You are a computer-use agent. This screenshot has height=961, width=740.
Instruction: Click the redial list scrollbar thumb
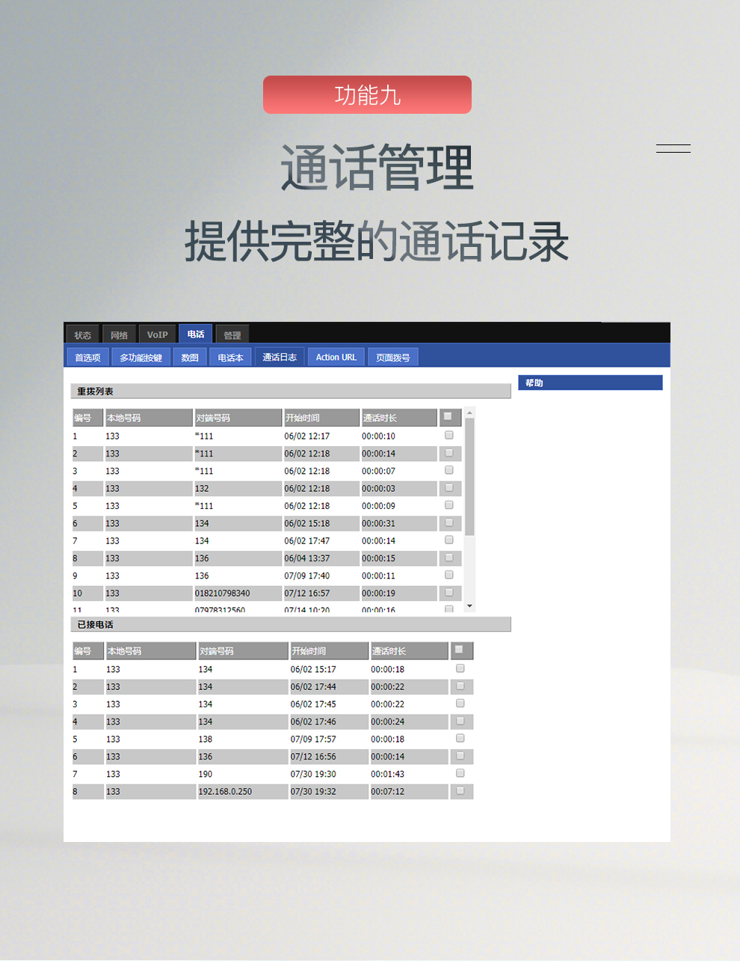[469, 476]
